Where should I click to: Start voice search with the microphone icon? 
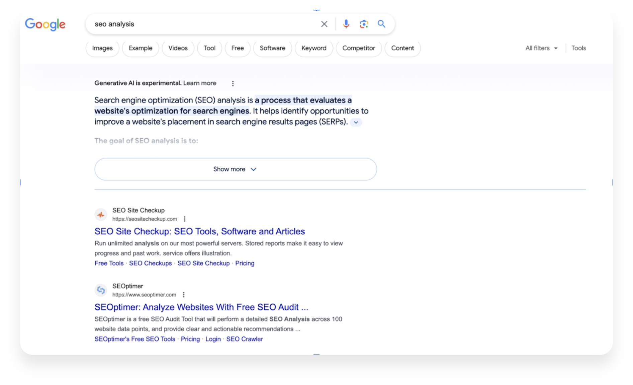click(346, 24)
